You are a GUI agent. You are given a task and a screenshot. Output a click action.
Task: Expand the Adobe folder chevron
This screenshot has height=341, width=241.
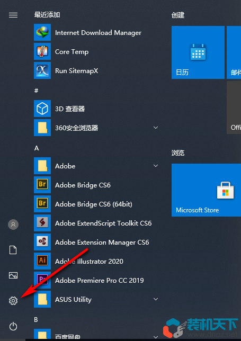[x=156, y=166]
